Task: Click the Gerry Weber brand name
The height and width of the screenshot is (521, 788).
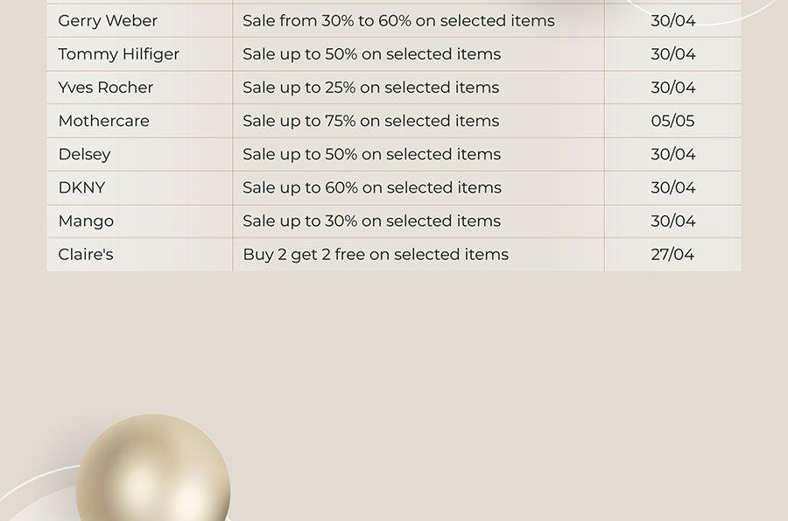Action: click(108, 21)
